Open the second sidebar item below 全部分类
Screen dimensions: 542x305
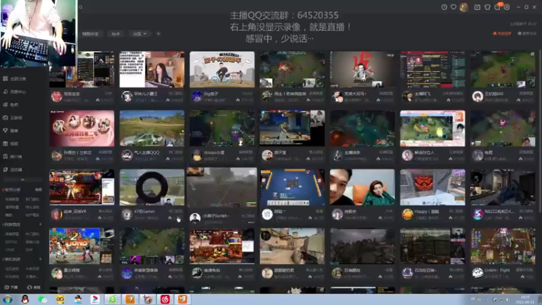coord(15,91)
